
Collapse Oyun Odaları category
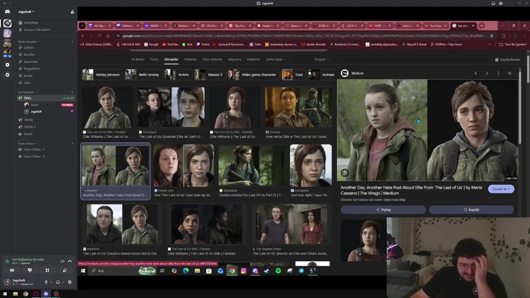click(x=27, y=143)
